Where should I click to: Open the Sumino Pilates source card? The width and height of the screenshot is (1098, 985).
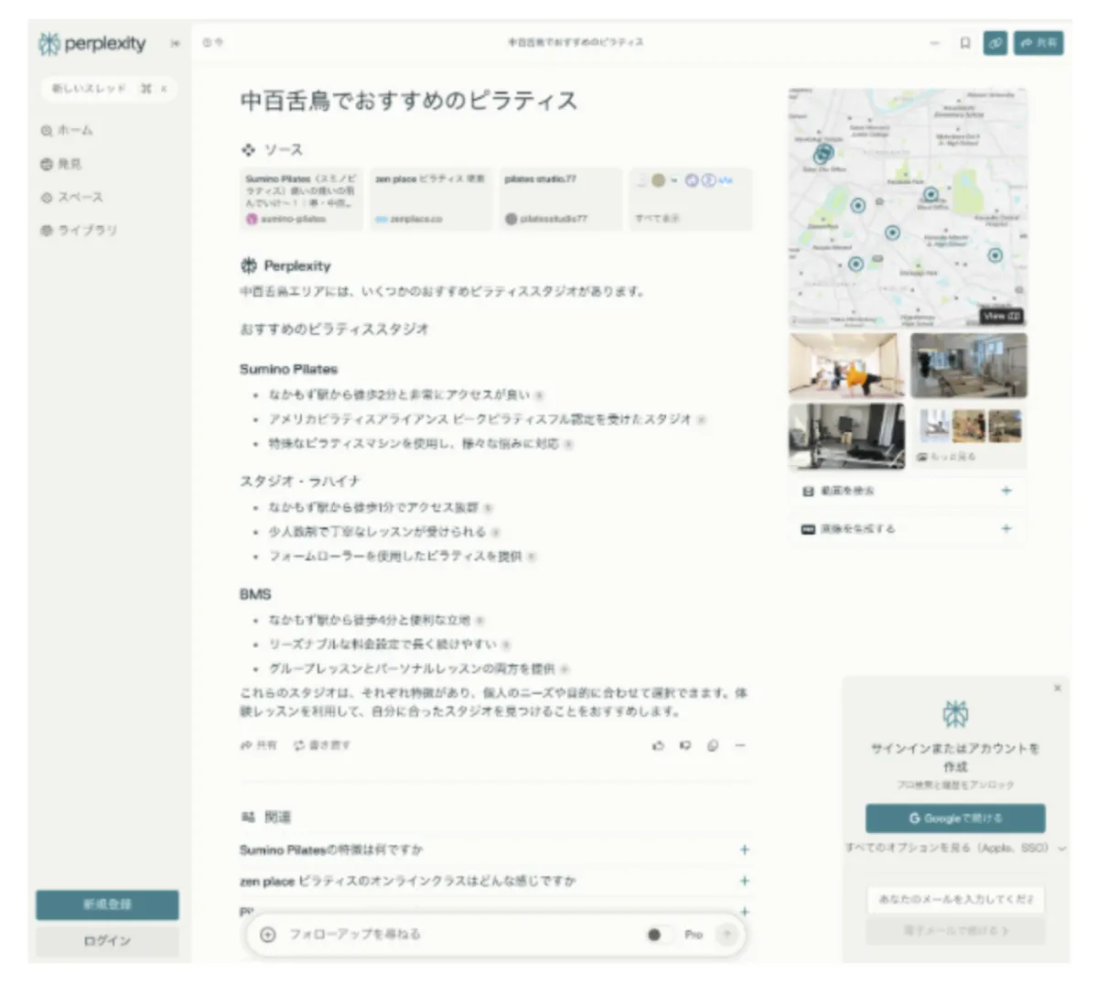(x=300, y=199)
